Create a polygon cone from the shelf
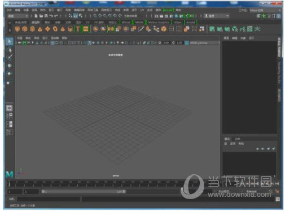 point(40,29)
